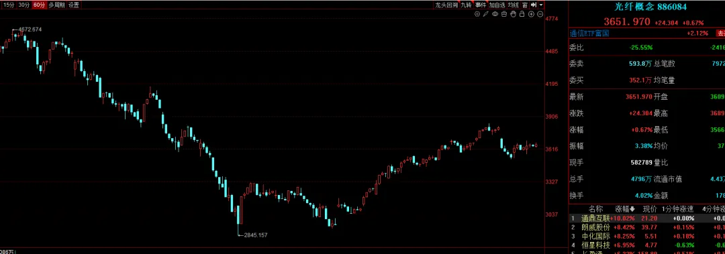Sort the list by the 涨幅 column header
This screenshot has width=725, height=254.
coord(625,209)
